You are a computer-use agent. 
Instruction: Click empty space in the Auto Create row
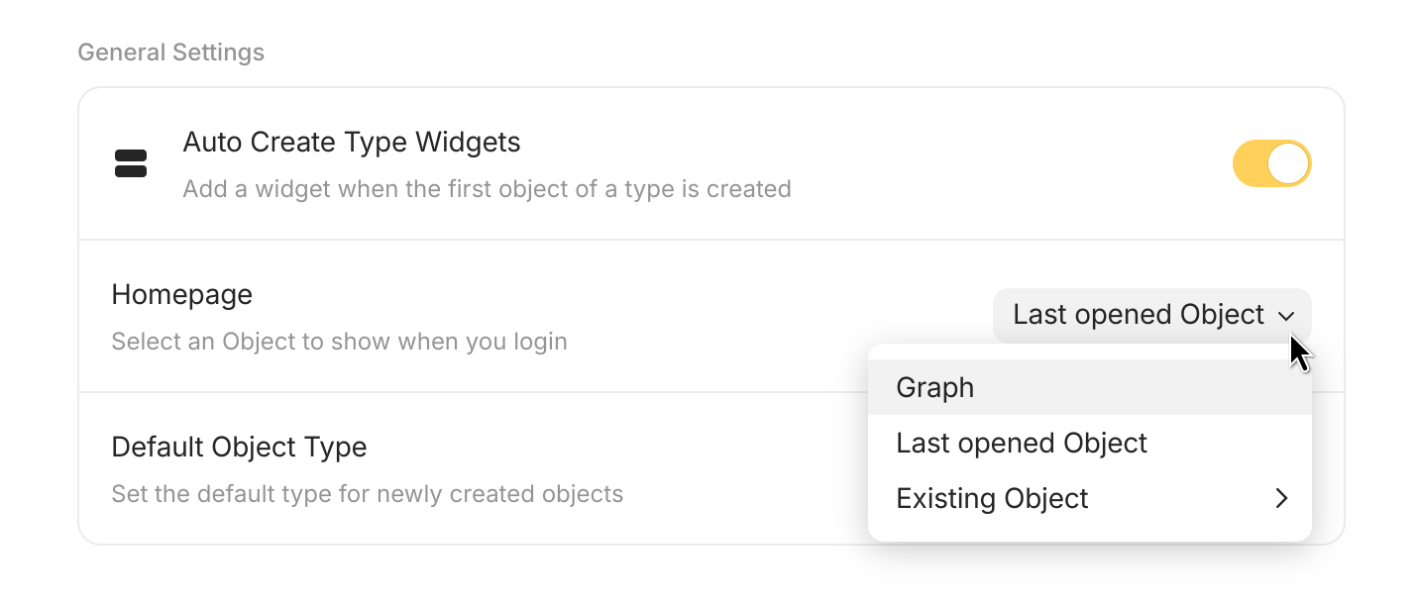pyautogui.click(x=991, y=163)
